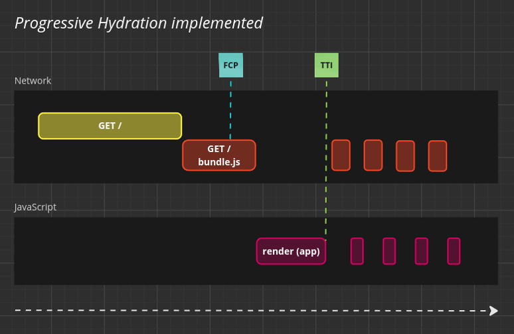The image size is (514, 334).
Task: Click the JavaScript lane label
Action: (35, 207)
